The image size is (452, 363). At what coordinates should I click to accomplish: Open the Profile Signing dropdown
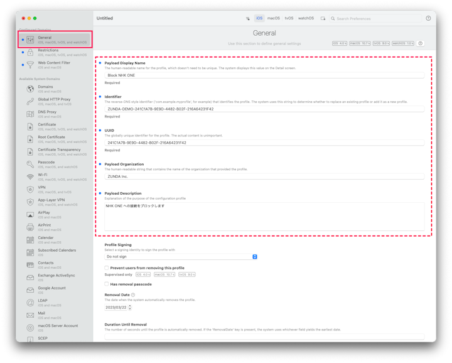[x=181, y=257]
